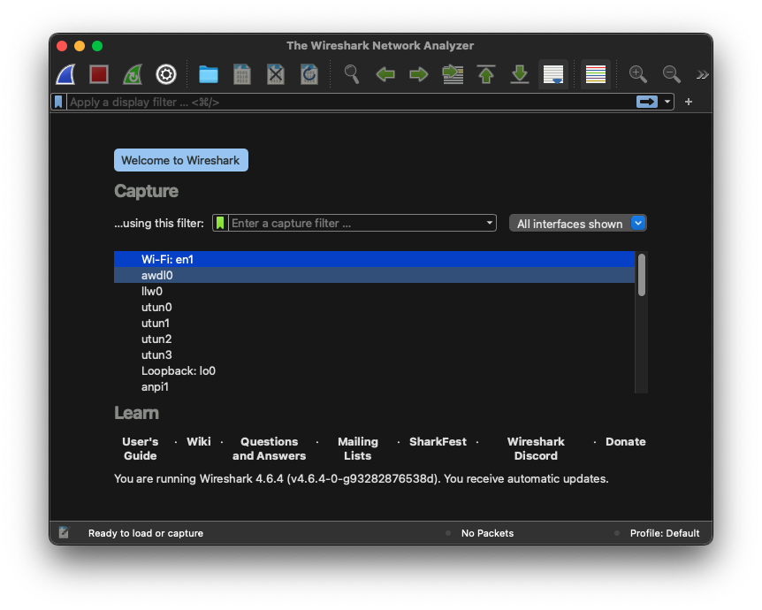The image size is (762, 610).
Task: Select the Wi-Fi: en1 interface
Action: (x=167, y=259)
